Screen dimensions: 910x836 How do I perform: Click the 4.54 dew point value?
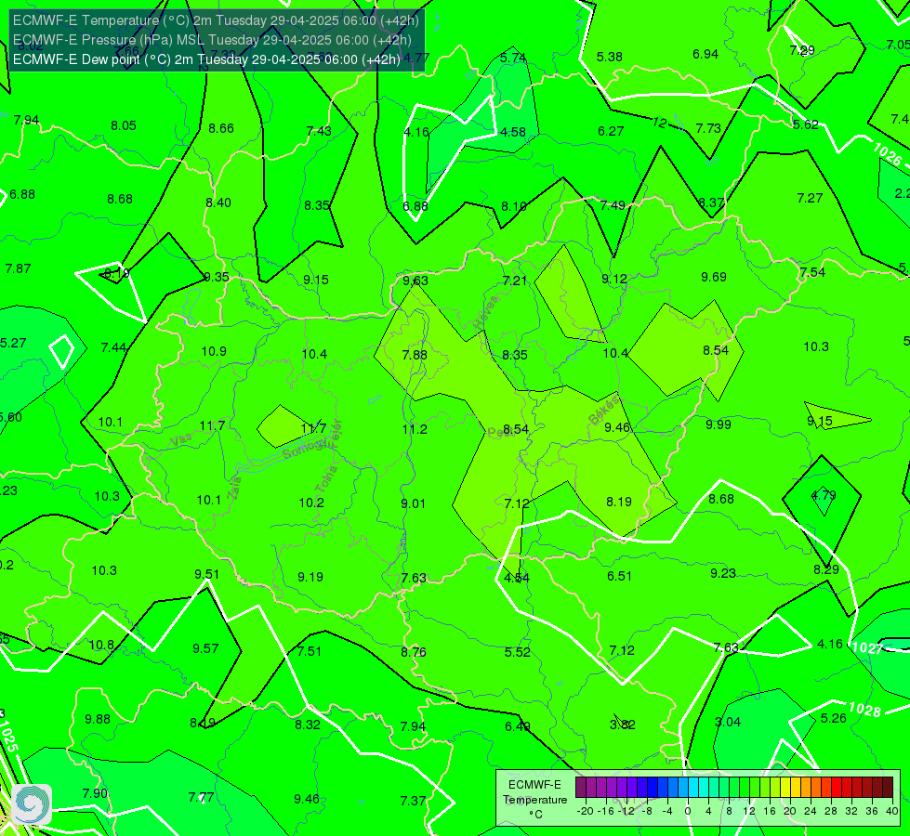pyautogui.click(x=517, y=578)
